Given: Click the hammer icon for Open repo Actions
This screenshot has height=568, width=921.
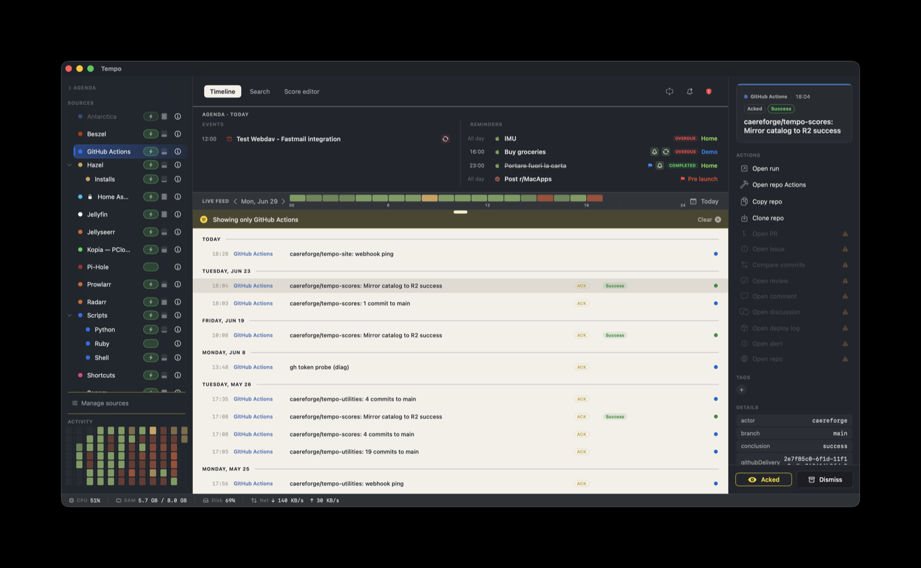Looking at the screenshot, I should [x=744, y=184].
